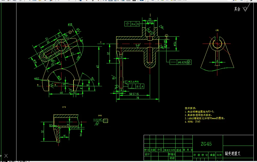Select the hatched square of section B-B
The image size is (257, 162).
[x=106, y=121]
